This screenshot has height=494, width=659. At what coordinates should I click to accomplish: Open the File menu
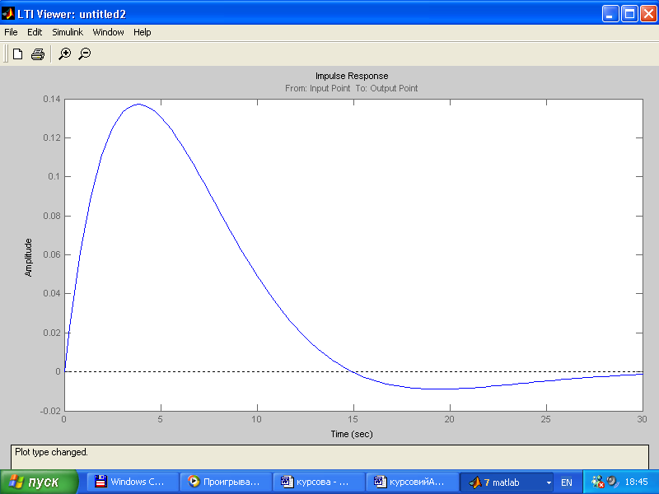click(11, 32)
